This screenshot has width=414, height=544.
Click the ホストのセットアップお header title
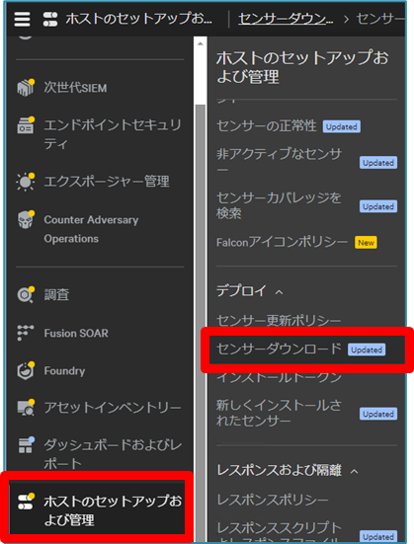[138, 19]
